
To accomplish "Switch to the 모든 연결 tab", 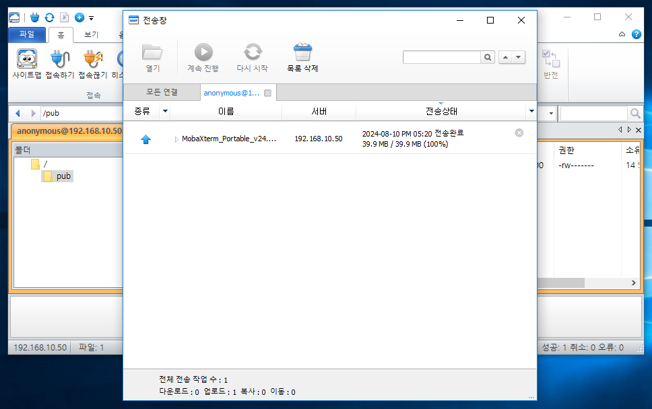I will [162, 92].
